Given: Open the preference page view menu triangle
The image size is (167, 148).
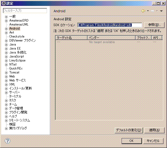Looking at the screenshot, I should (x=161, y=11).
